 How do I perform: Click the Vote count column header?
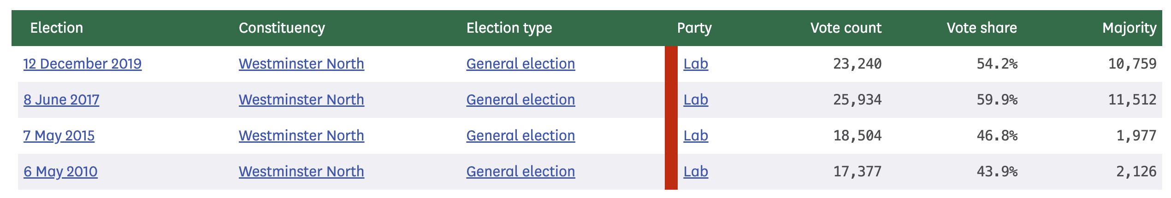coord(846,28)
